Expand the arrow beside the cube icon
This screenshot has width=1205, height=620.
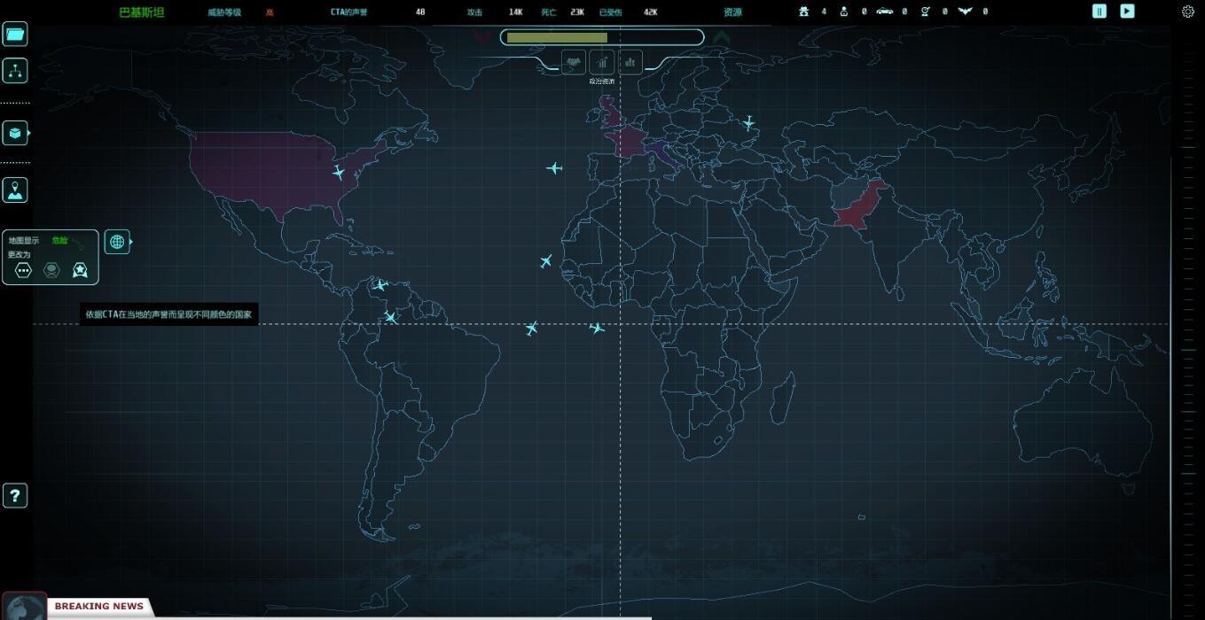29,133
